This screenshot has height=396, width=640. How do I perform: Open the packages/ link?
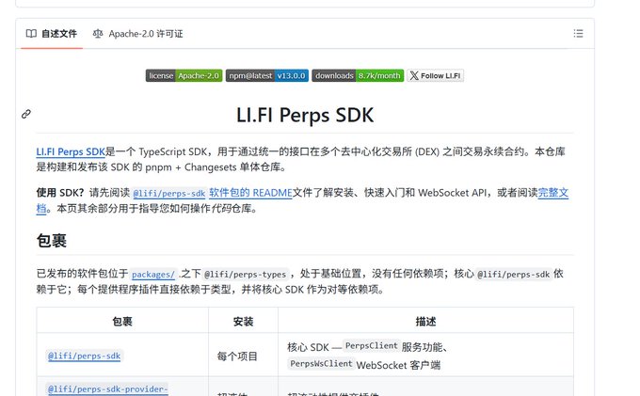coord(153,275)
